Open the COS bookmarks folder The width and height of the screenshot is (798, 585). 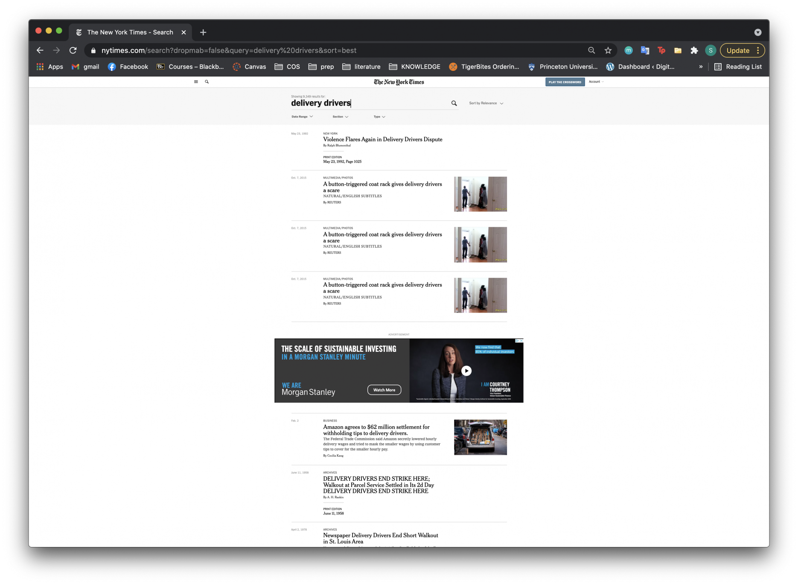coord(287,67)
